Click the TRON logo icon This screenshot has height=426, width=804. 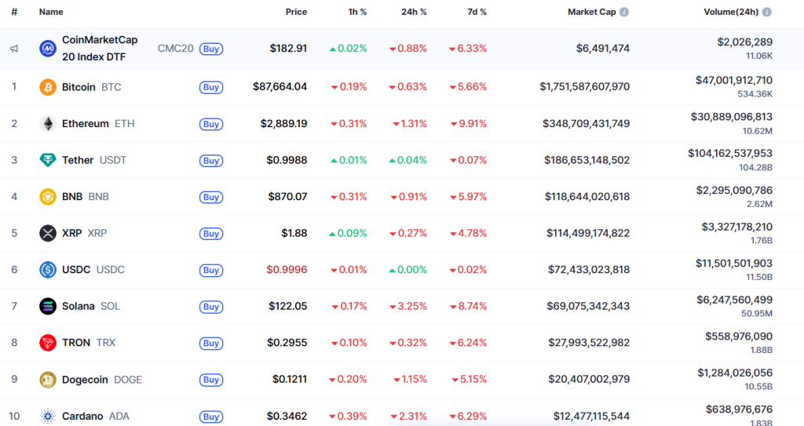(x=48, y=343)
